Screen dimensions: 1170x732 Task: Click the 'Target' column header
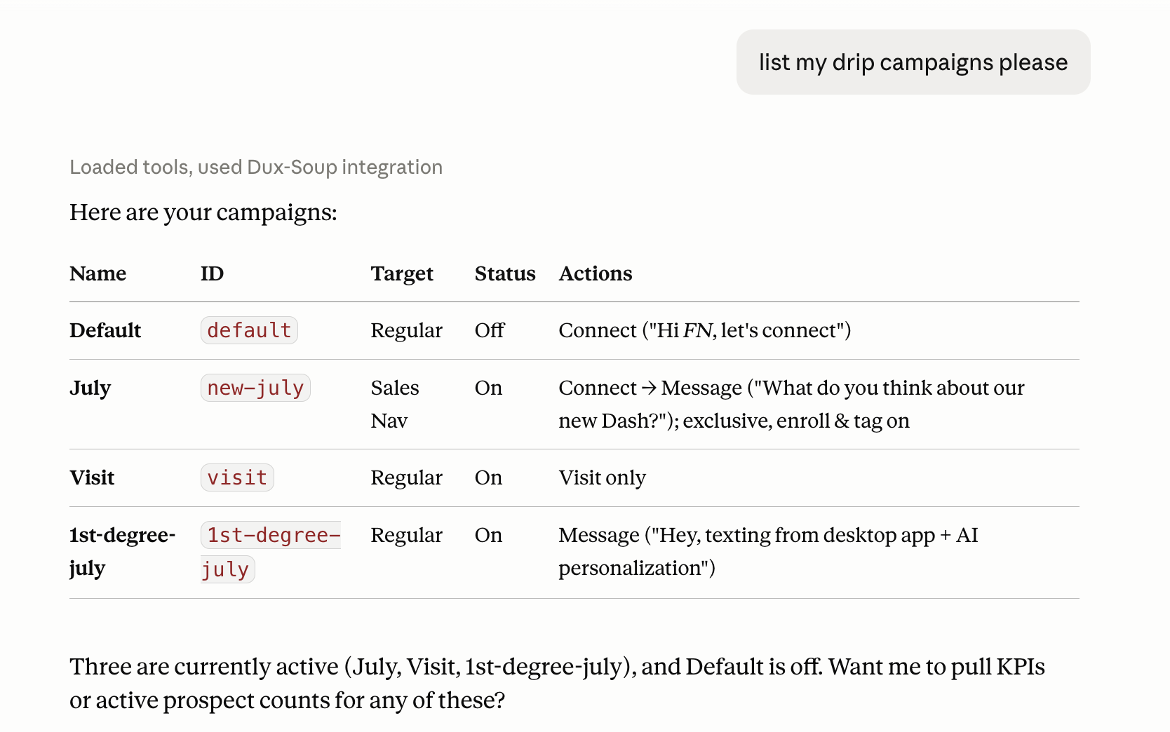pos(402,273)
